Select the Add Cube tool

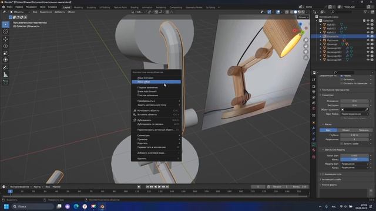pyautogui.click(x=5, y=82)
